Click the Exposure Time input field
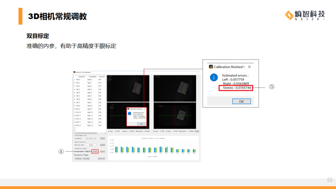 91,145
